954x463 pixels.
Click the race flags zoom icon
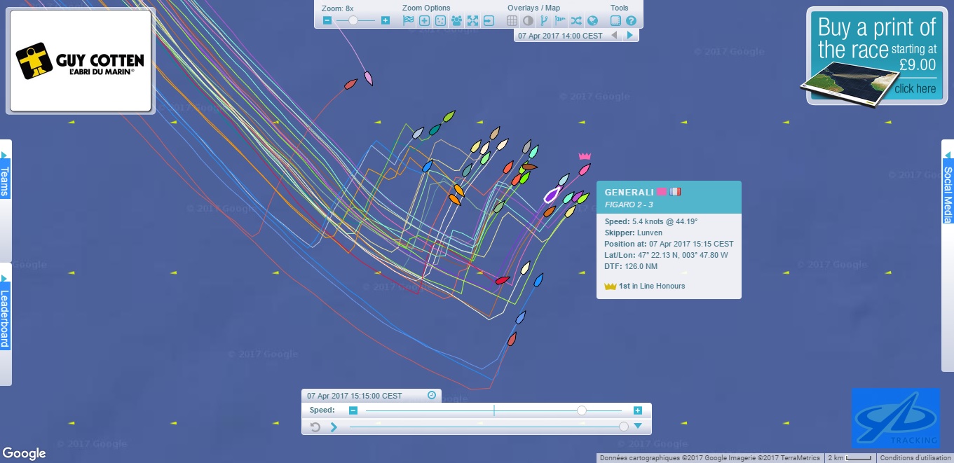pos(408,21)
